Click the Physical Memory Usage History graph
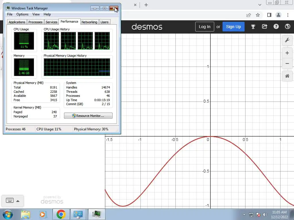The height and width of the screenshot is (220, 294). (77, 67)
